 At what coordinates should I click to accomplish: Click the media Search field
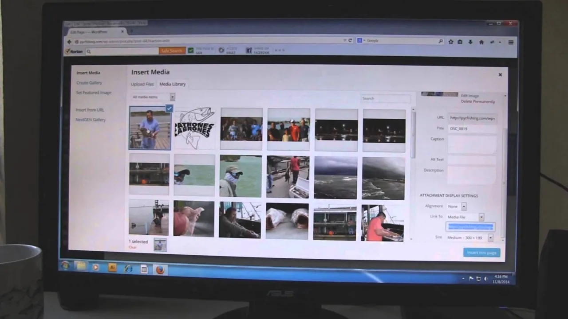(386, 98)
